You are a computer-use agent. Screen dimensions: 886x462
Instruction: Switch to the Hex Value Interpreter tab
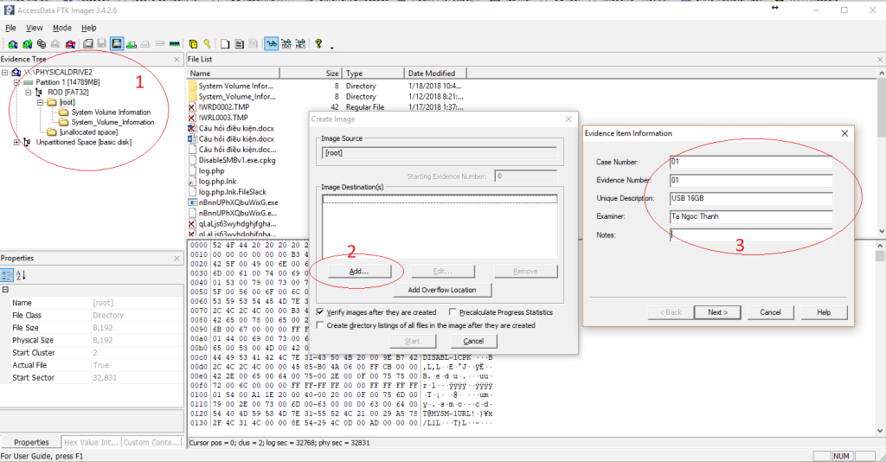(x=90, y=442)
